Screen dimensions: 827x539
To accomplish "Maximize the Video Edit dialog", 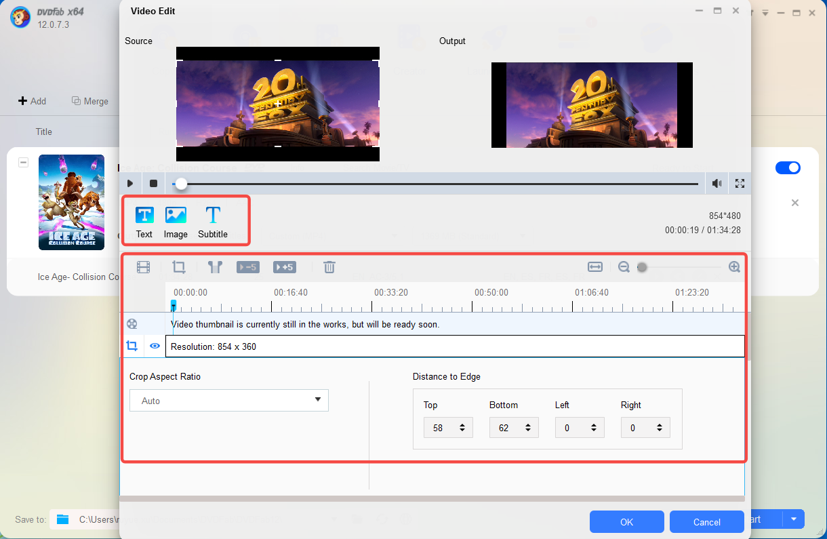I will tap(717, 11).
